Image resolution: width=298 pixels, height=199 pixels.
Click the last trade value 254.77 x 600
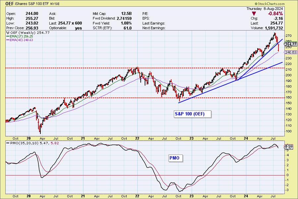[x=70, y=23]
